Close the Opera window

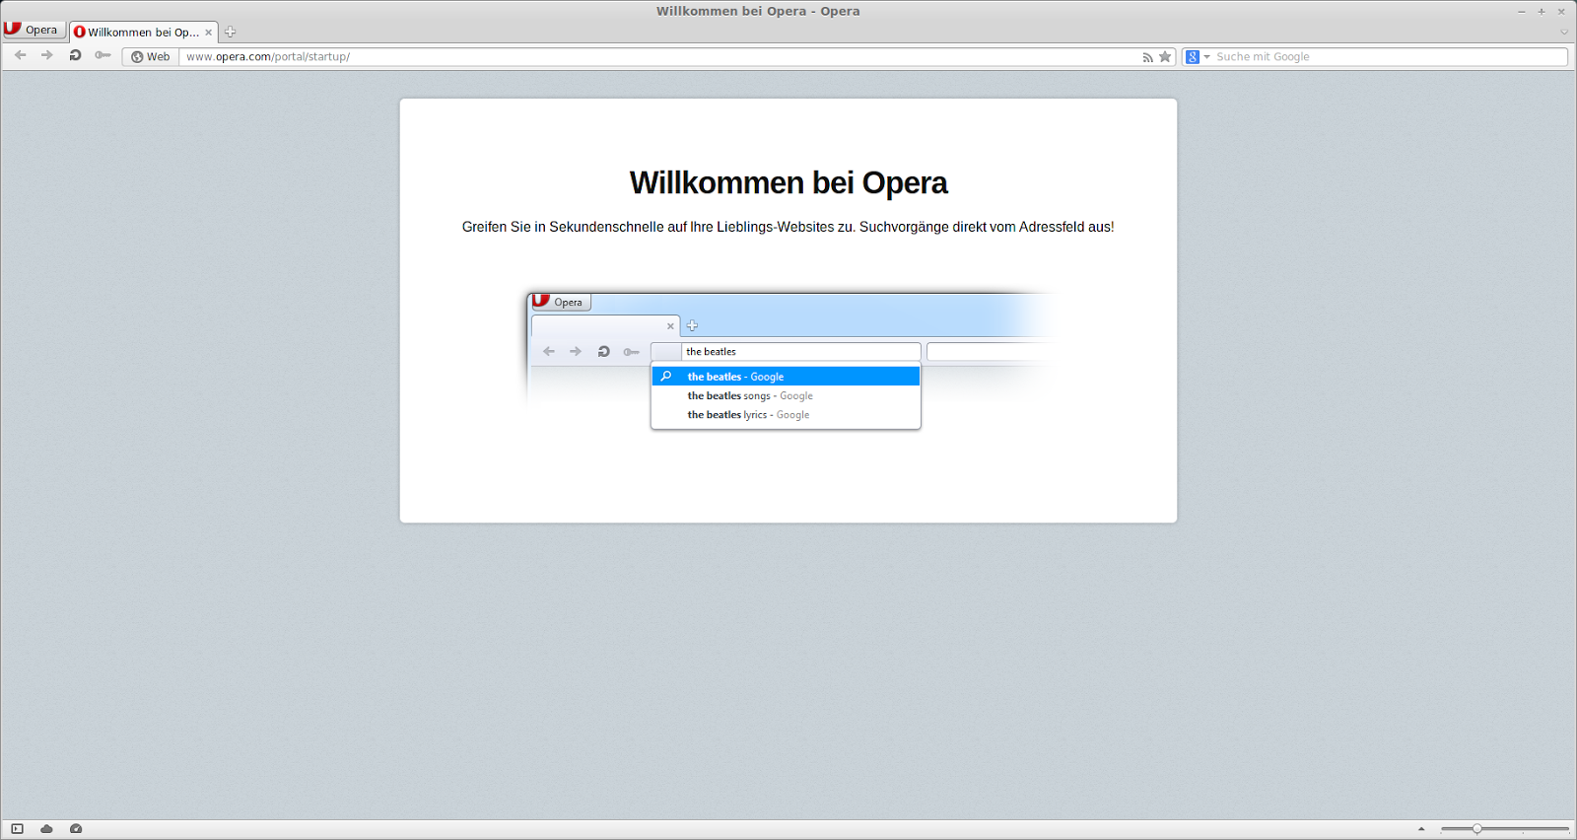(x=1561, y=12)
